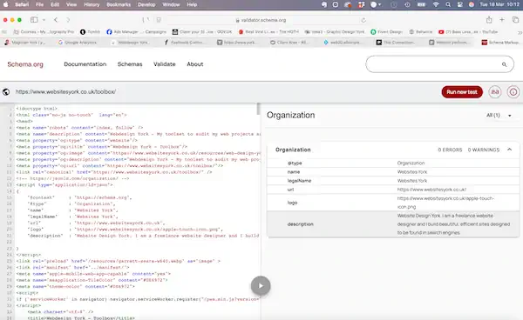The width and height of the screenshot is (523, 320).
Task: Toggle the Safari sidebar icon
Action: (34, 20)
